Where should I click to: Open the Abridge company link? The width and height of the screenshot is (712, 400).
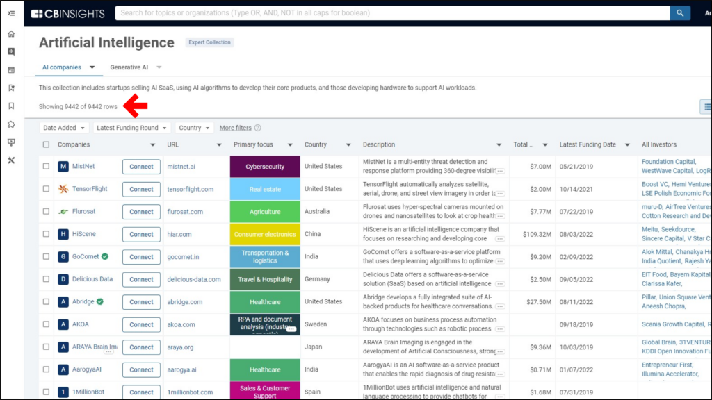(83, 301)
